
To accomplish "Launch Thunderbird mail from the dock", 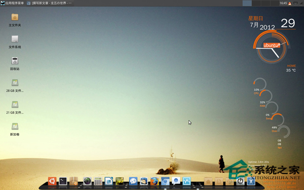I will tap(144, 181).
